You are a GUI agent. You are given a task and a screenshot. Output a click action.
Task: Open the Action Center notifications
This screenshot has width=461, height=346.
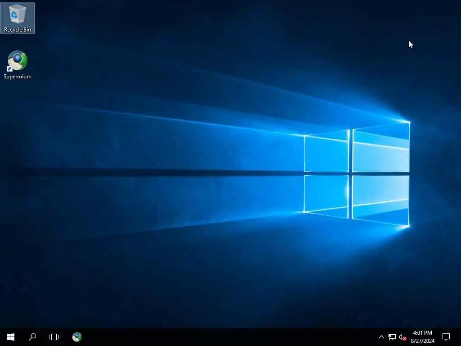(446, 337)
